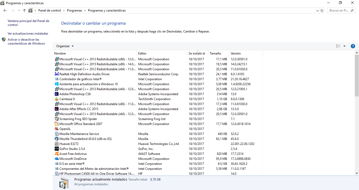Click Realtek Semiconductor Corp. editor cell
Viewport: 359px width, 190px height.
(158, 74)
